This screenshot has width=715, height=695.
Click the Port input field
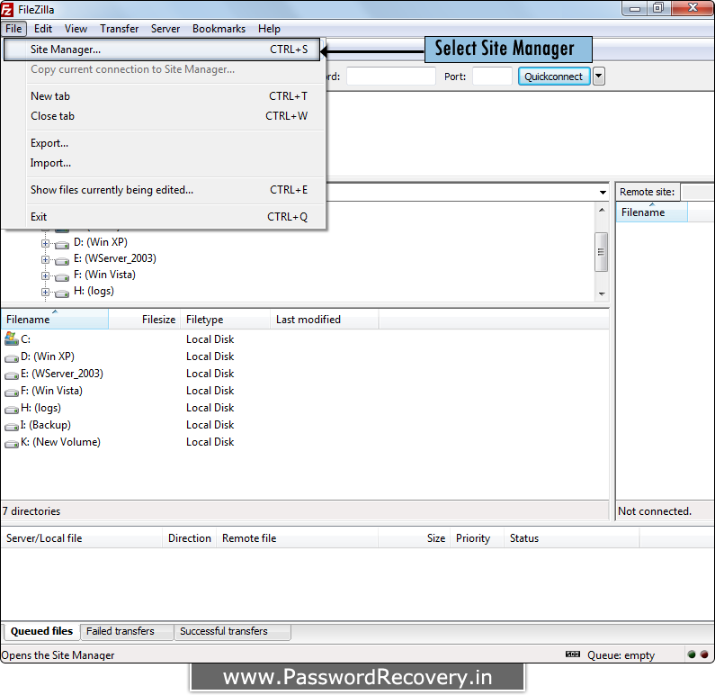[492, 77]
